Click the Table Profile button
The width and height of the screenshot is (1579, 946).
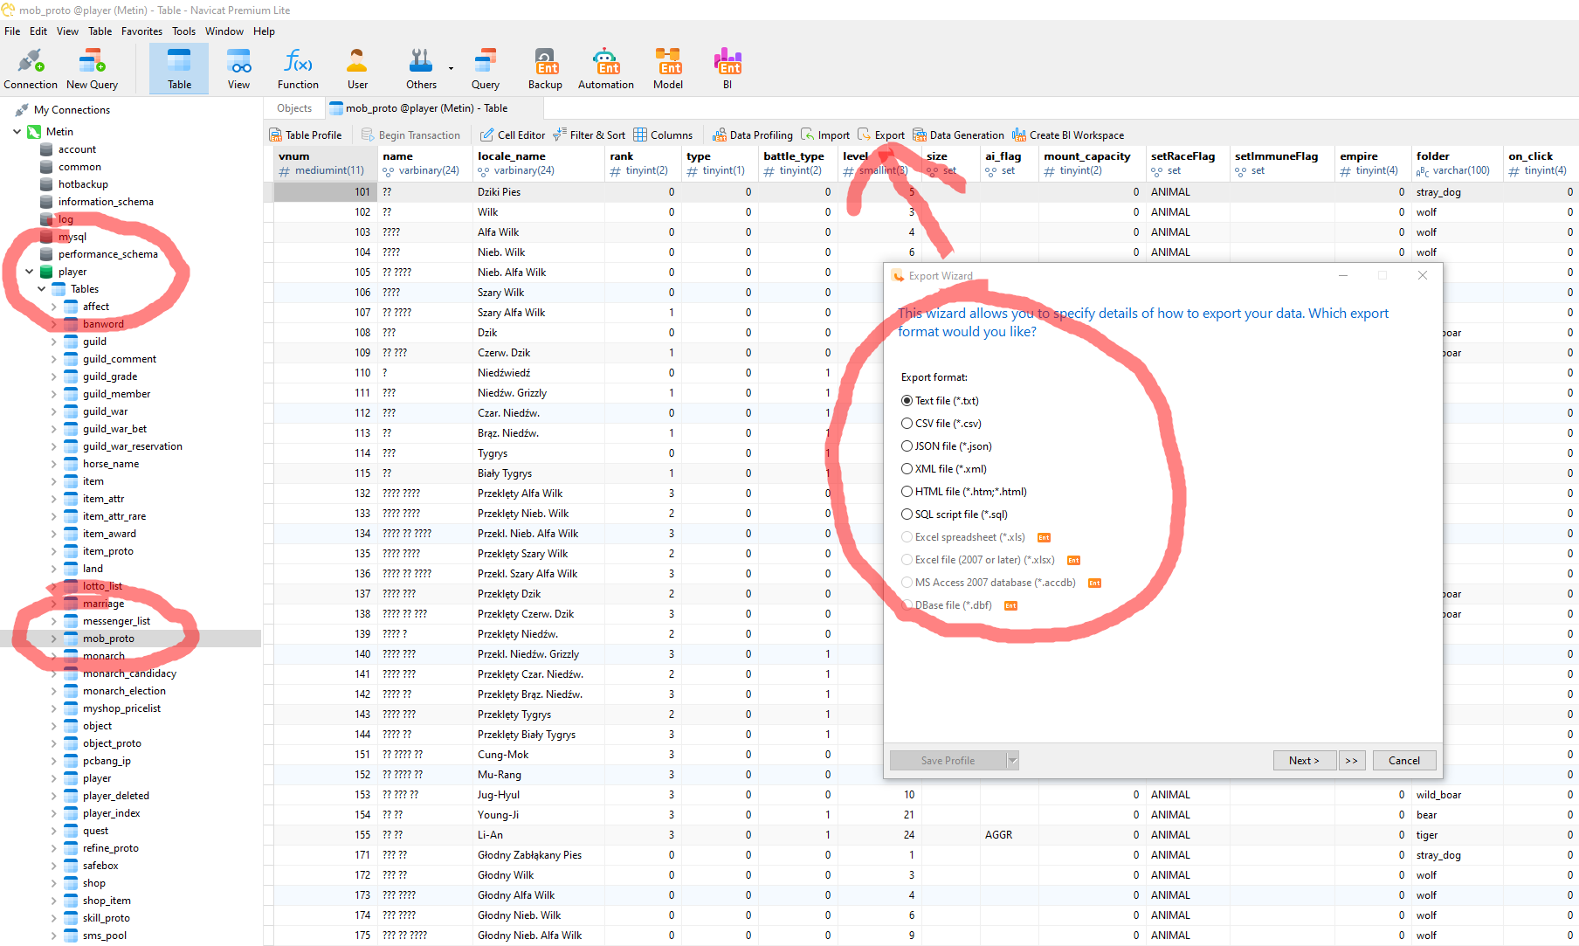pyautogui.click(x=306, y=135)
